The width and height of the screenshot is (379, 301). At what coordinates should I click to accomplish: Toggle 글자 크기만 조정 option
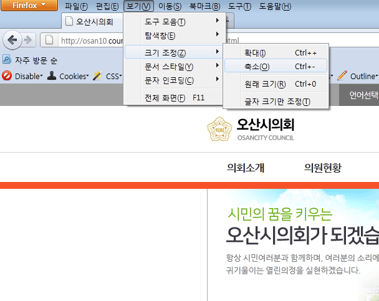pyautogui.click(x=276, y=102)
